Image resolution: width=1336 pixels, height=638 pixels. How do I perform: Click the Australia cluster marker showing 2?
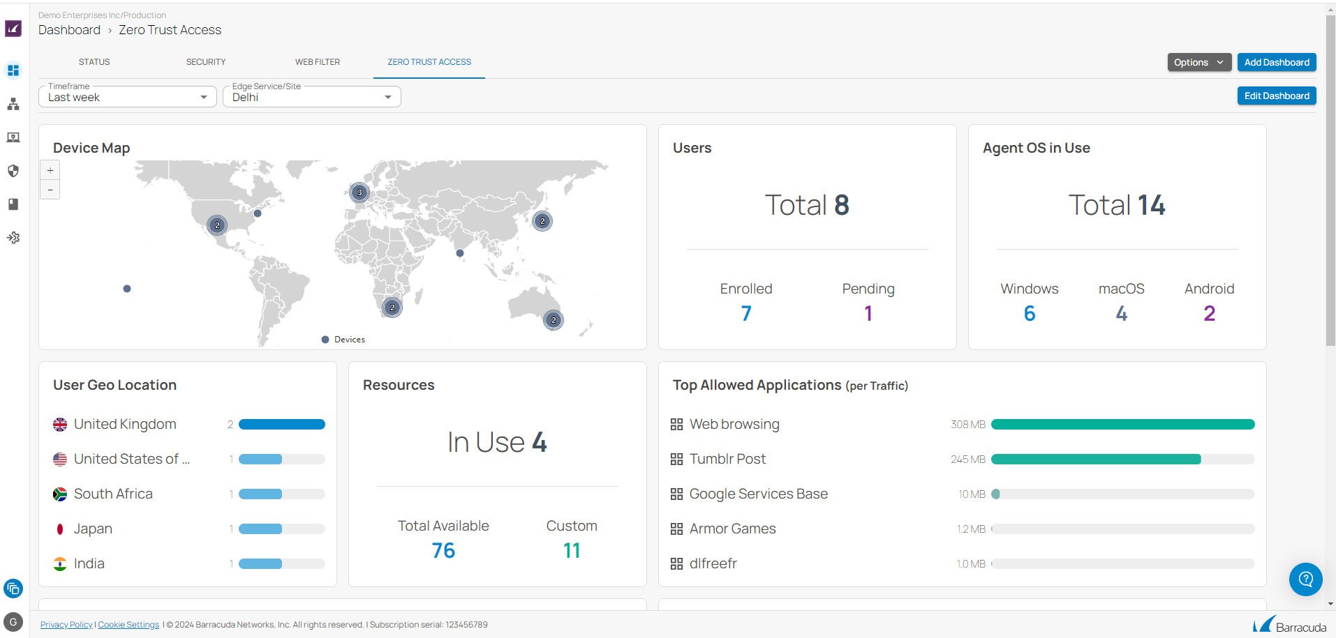coord(554,320)
